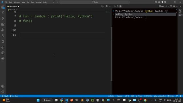Change encoding via UTF-8 indicator
183x103 pixels.
click(x=127, y=96)
